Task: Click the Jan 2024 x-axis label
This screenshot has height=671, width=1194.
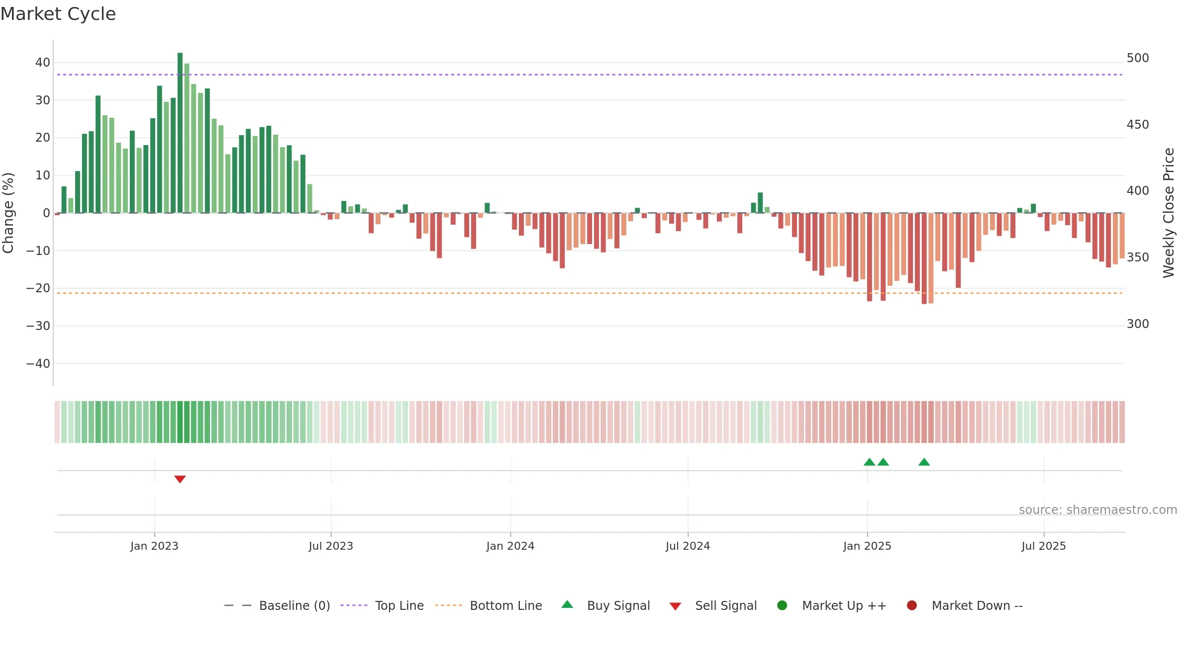Action: point(510,546)
